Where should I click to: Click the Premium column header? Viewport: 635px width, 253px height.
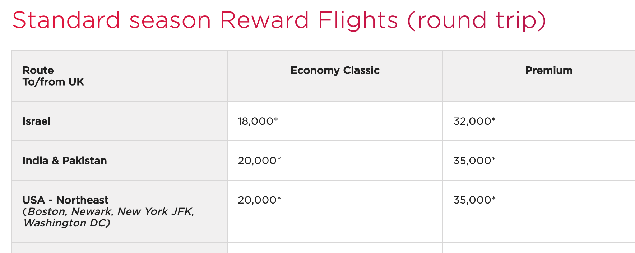pyautogui.click(x=548, y=70)
